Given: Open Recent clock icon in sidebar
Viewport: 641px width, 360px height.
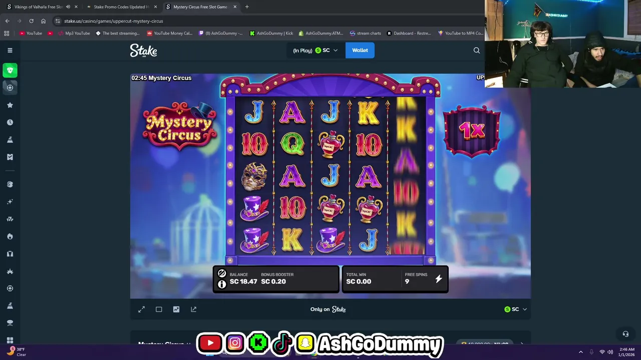Looking at the screenshot, I should [10, 122].
